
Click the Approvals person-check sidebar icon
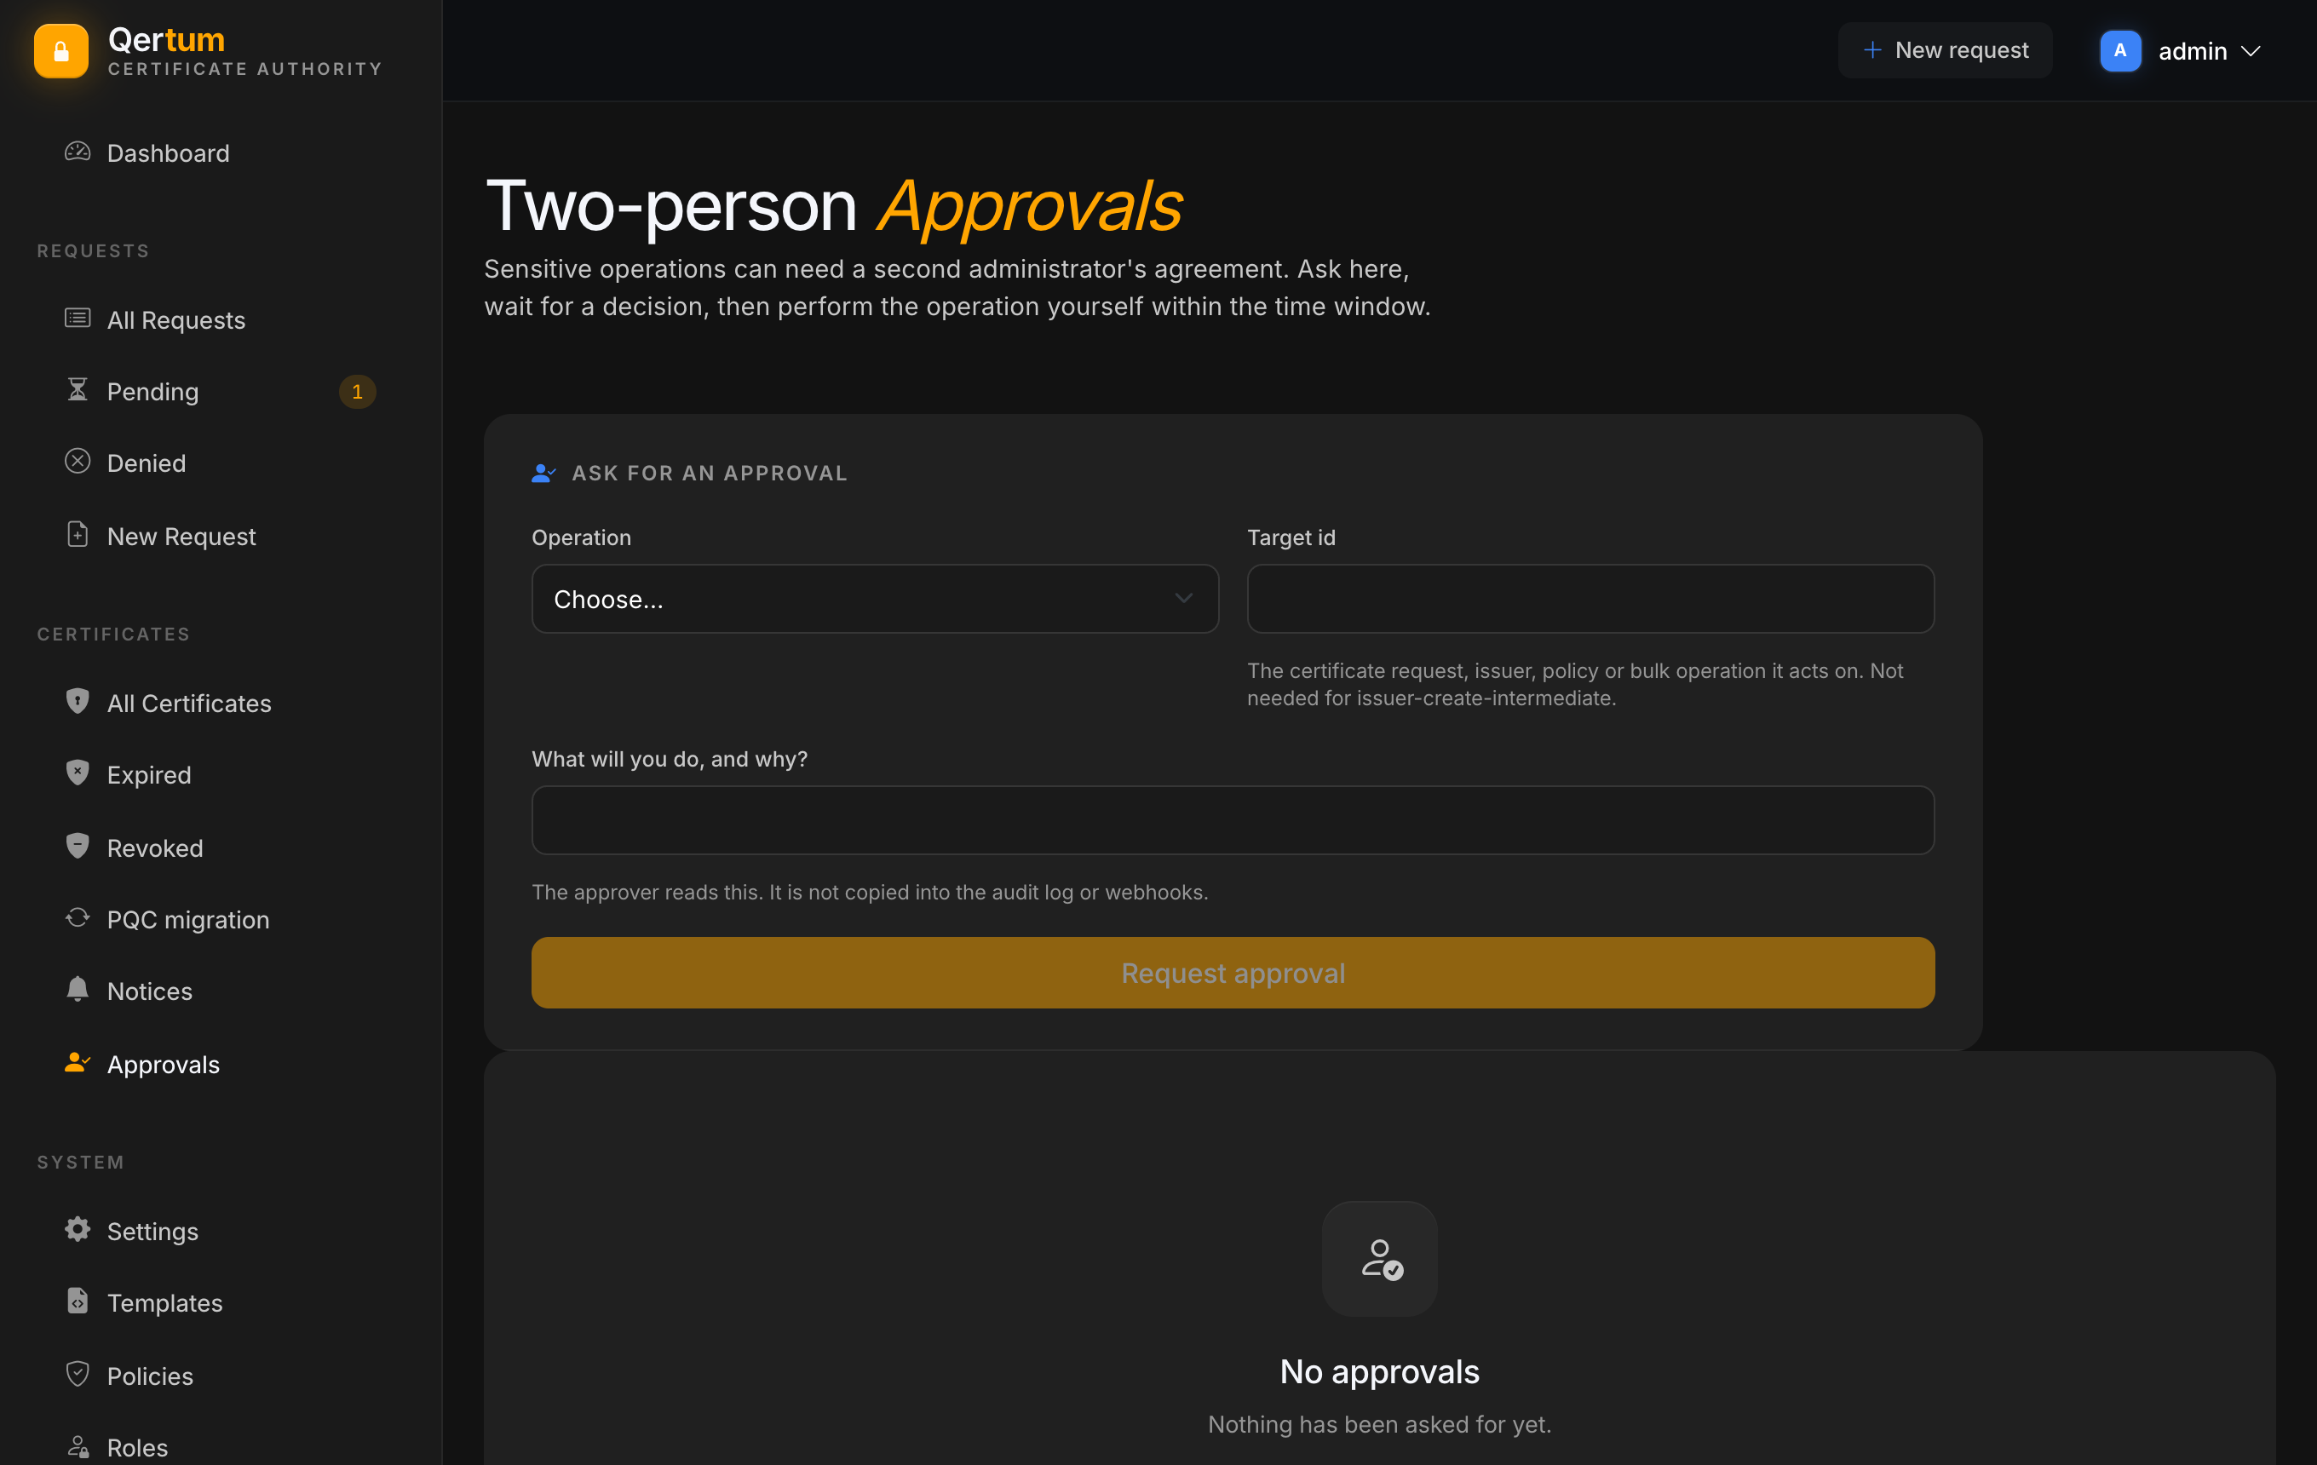(77, 1063)
